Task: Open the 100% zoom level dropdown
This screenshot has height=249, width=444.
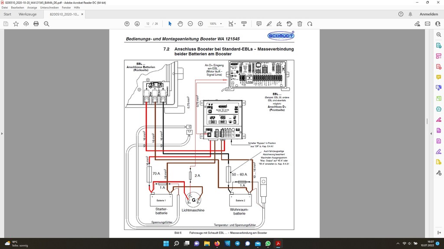Action: pyautogui.click(x=216, y=24)
